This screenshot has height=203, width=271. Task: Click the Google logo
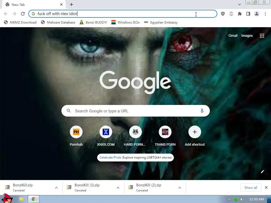[x=135, y=82]
